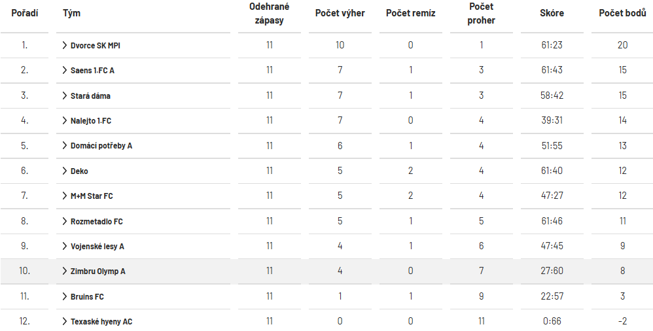The image size is (653, 331).
Task: Click the Pořadí column header
Action: (x=25, y=14)
